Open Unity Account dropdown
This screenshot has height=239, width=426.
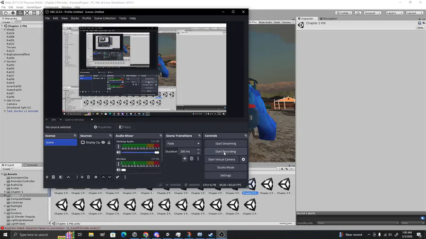[372, 13]
